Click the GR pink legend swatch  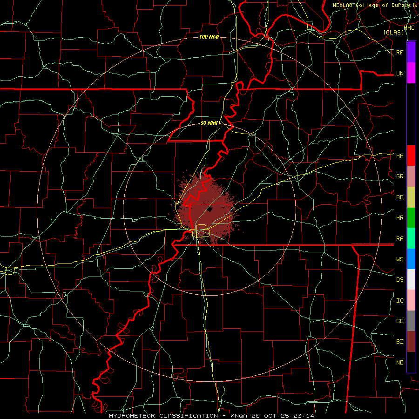pos(411,176)
